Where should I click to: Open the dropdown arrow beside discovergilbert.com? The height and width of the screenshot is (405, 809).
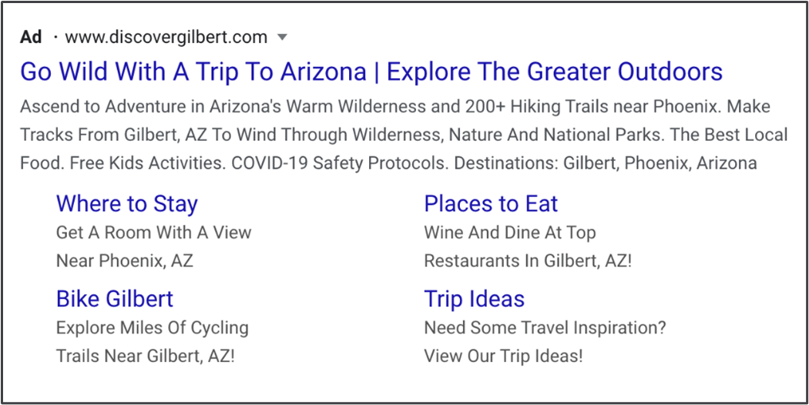282,38
